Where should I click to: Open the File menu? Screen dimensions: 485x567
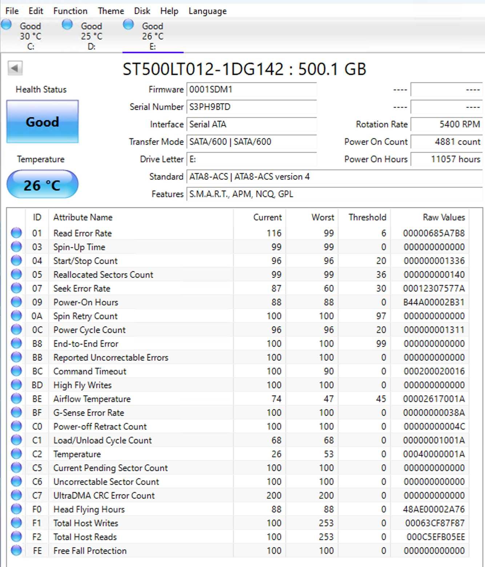click(x=12, y=11)
